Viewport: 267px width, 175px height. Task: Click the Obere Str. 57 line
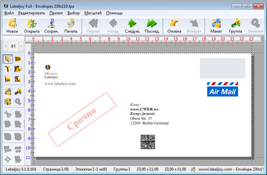point(141,118)
